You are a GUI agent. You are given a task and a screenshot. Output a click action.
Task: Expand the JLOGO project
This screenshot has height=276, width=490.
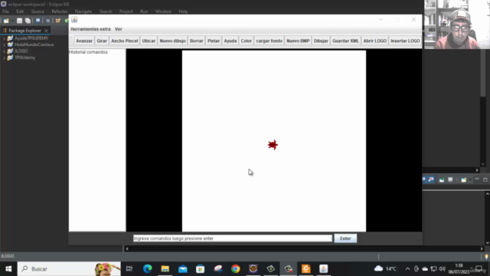[x=4, y=51]
